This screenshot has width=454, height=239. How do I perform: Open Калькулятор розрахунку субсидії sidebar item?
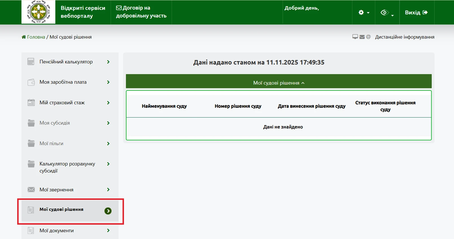[67, 167]
